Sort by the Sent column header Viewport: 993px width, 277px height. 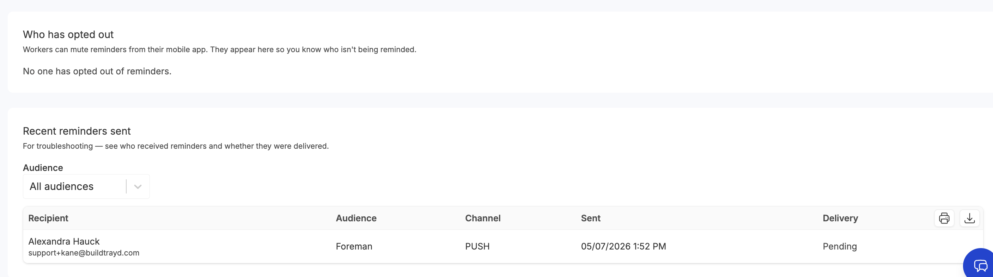click(x=591, y=218)
